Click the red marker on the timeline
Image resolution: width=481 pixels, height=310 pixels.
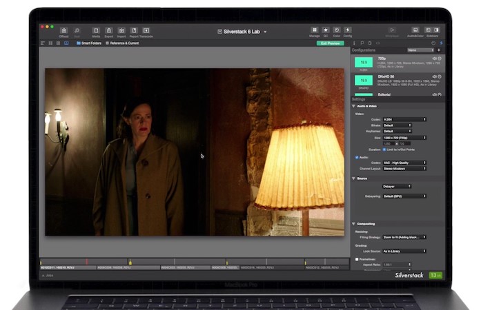pyautogui.click(x=87, y=262)
